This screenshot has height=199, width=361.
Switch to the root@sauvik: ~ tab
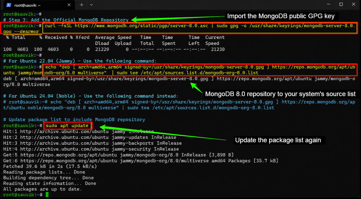(39, 5)
